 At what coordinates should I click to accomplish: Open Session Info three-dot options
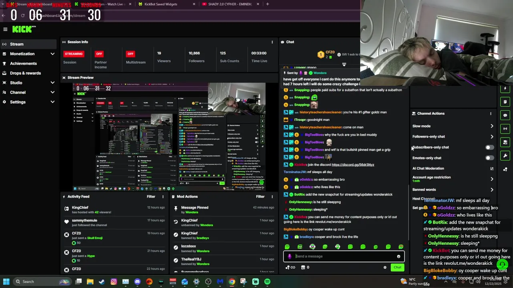272,42
